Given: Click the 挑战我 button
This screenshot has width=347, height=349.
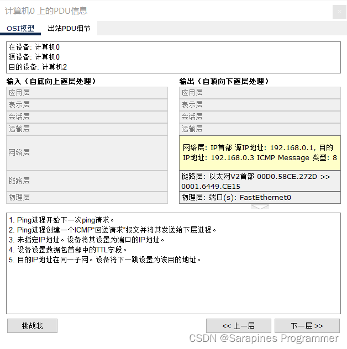Looking at the screenshot, I should [32, 326].
